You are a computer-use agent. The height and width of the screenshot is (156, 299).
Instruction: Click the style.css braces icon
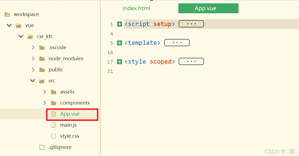[x=54, y=136]
